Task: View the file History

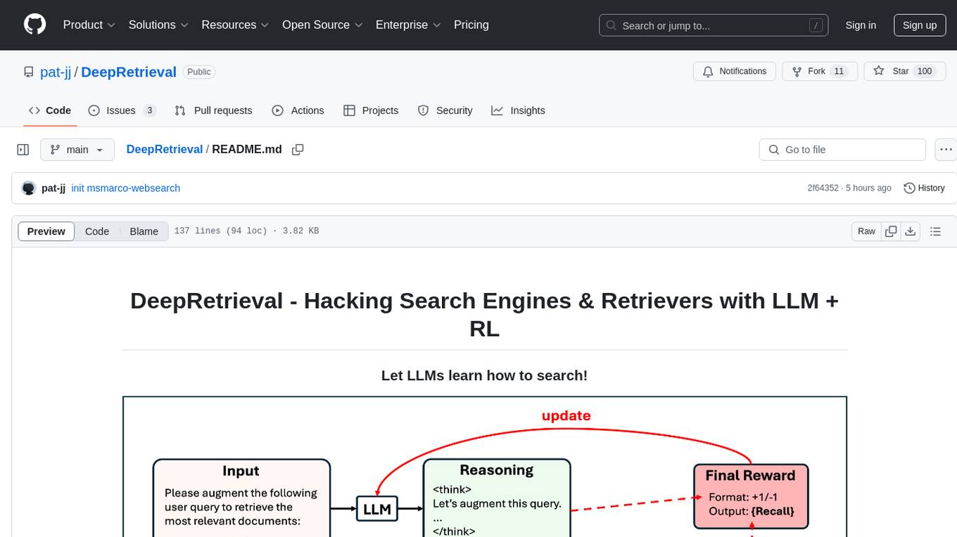Action: (924, 188)
